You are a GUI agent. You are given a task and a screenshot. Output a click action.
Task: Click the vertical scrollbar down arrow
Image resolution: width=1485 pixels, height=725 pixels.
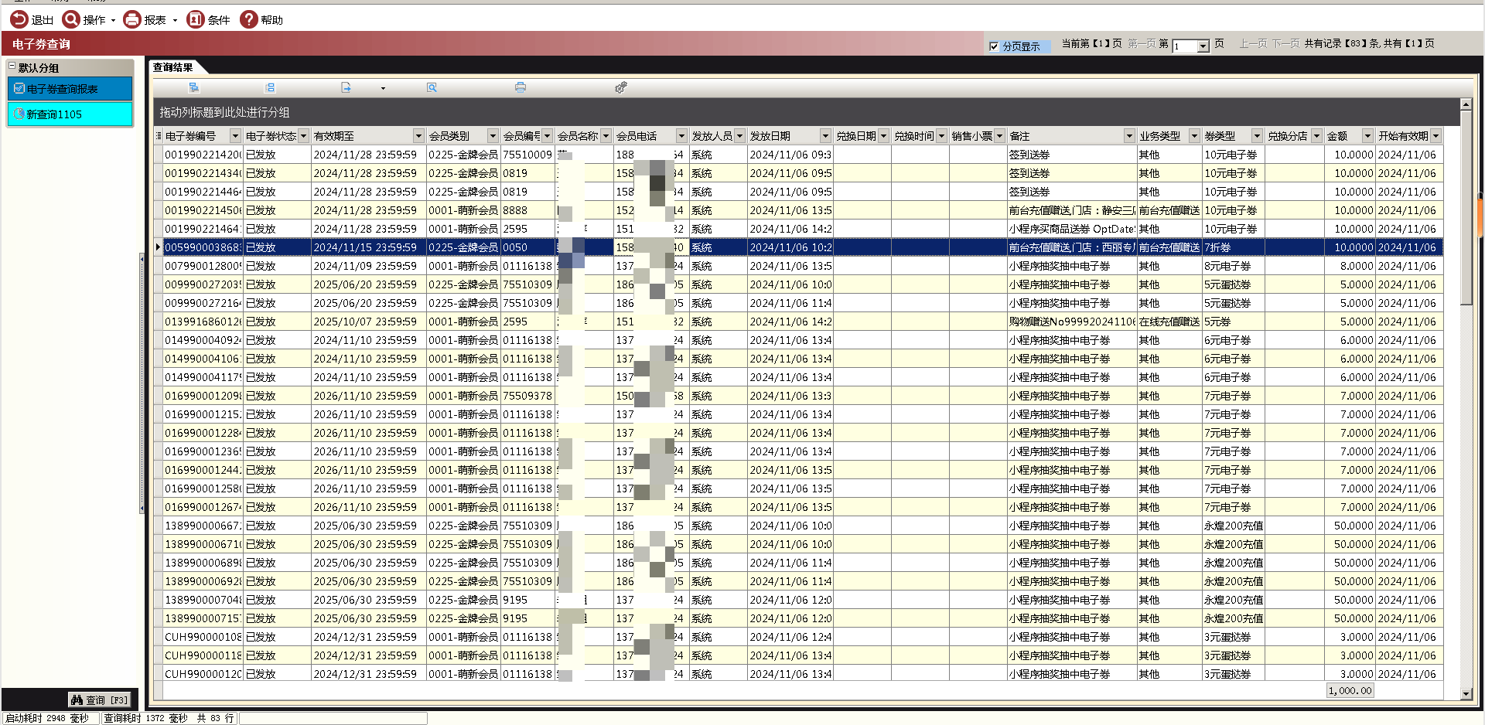(1465, 693)
